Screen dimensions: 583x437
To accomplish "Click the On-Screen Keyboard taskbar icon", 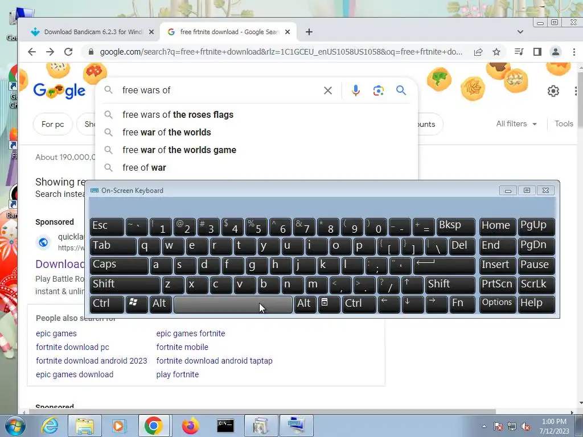I will (296, 426).
